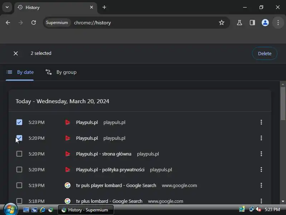Switch to By date view

20,72
